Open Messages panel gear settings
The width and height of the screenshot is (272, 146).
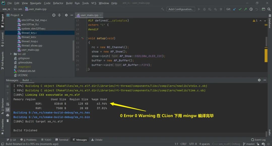pyautogui.click(x=259, y=80)
